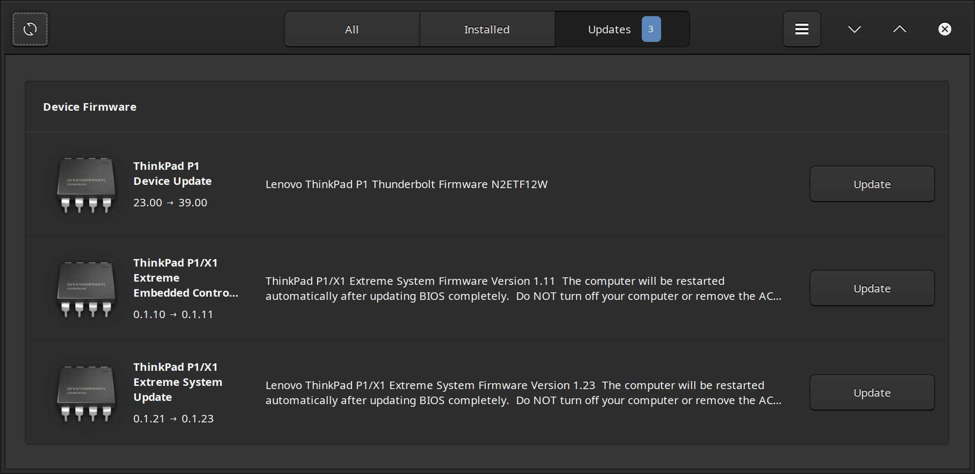Click the Firmware Version 1.11 description

point(524,289)
